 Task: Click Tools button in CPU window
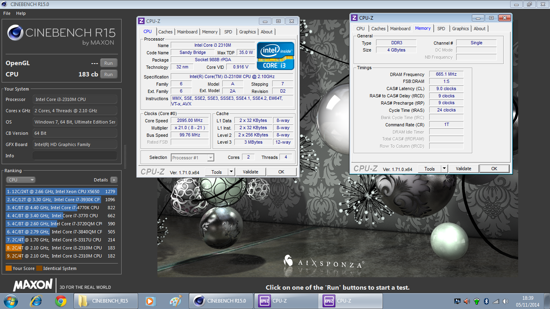pos(217,172)
